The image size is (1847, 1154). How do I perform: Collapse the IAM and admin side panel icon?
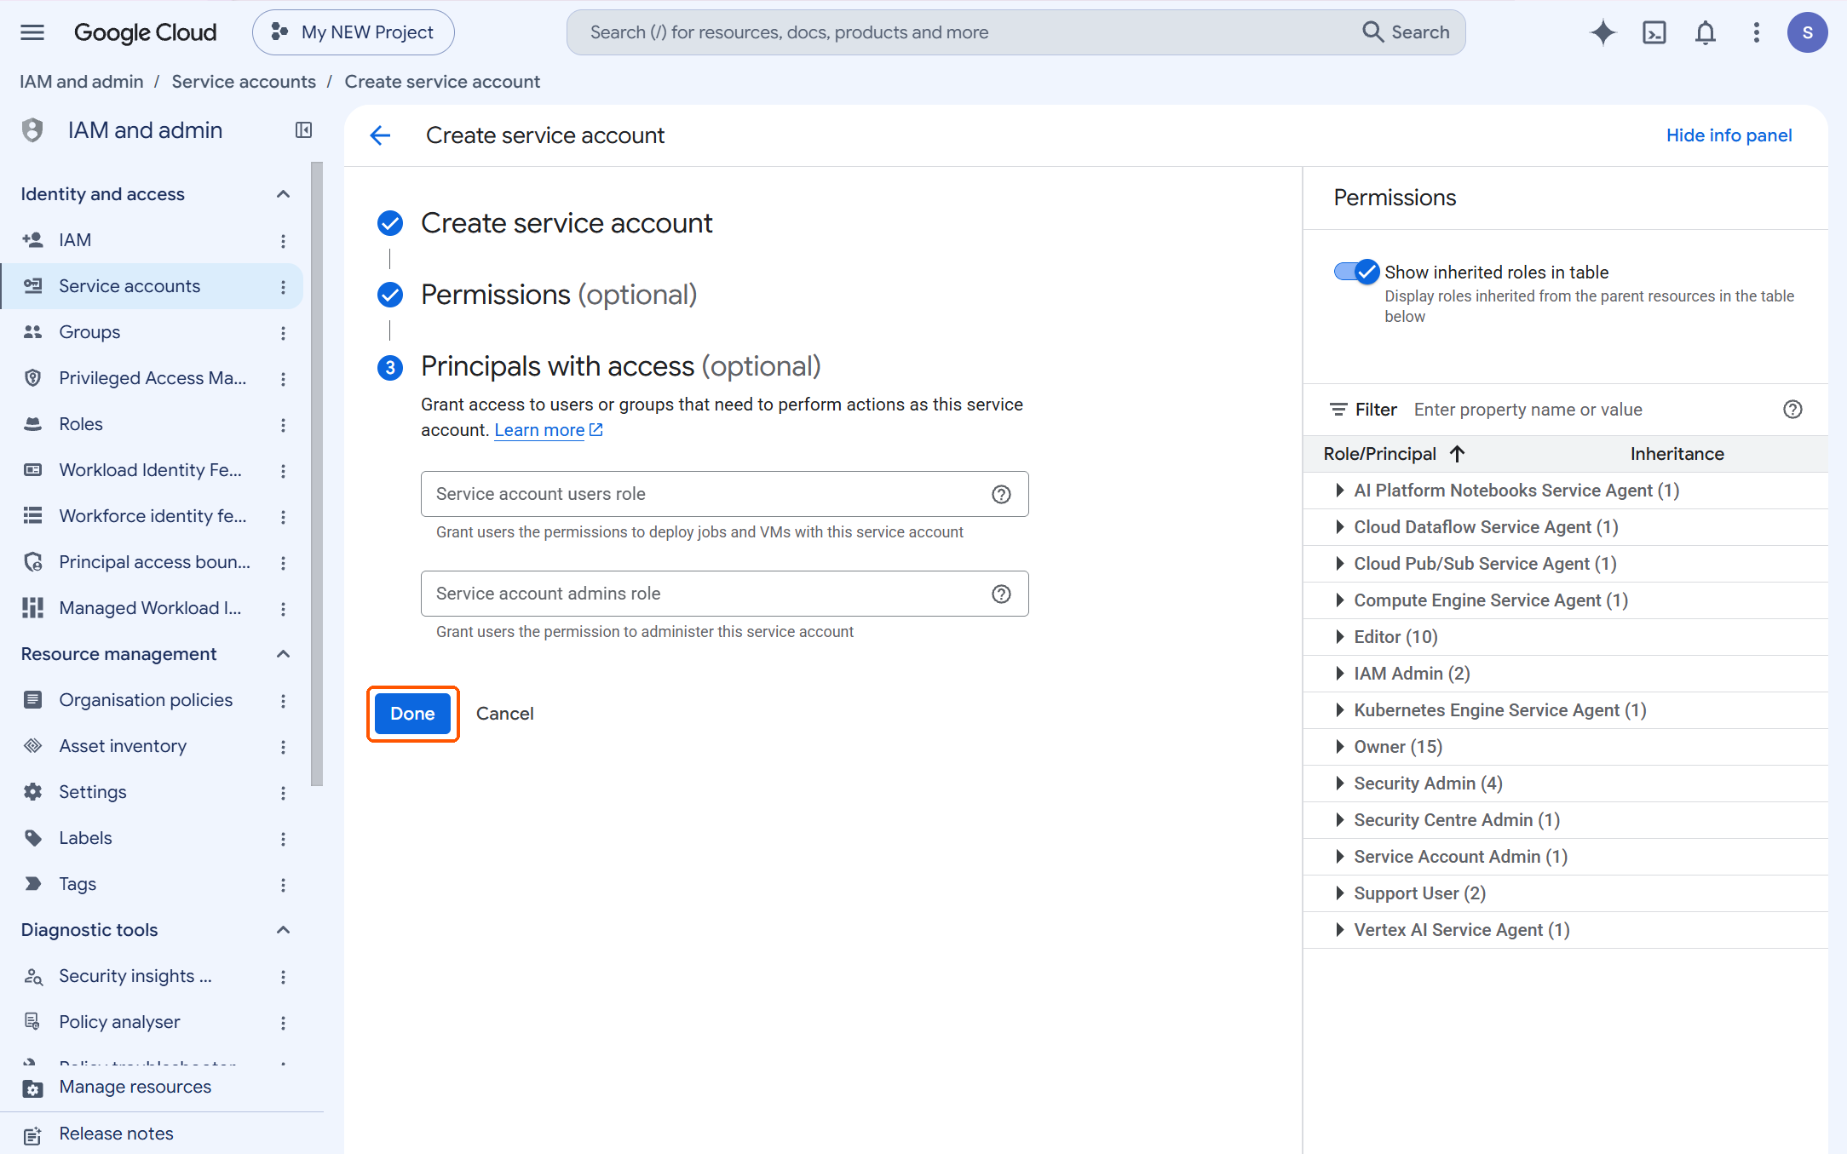[x=303, y=129]
